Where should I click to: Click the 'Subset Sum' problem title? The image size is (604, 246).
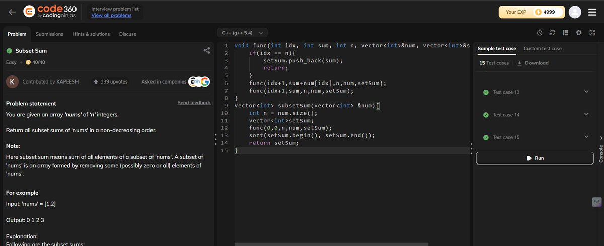pyautogui.click(x=31, y=51)
